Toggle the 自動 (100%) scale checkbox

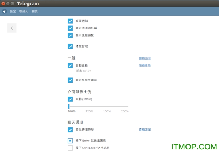[70, 99]
